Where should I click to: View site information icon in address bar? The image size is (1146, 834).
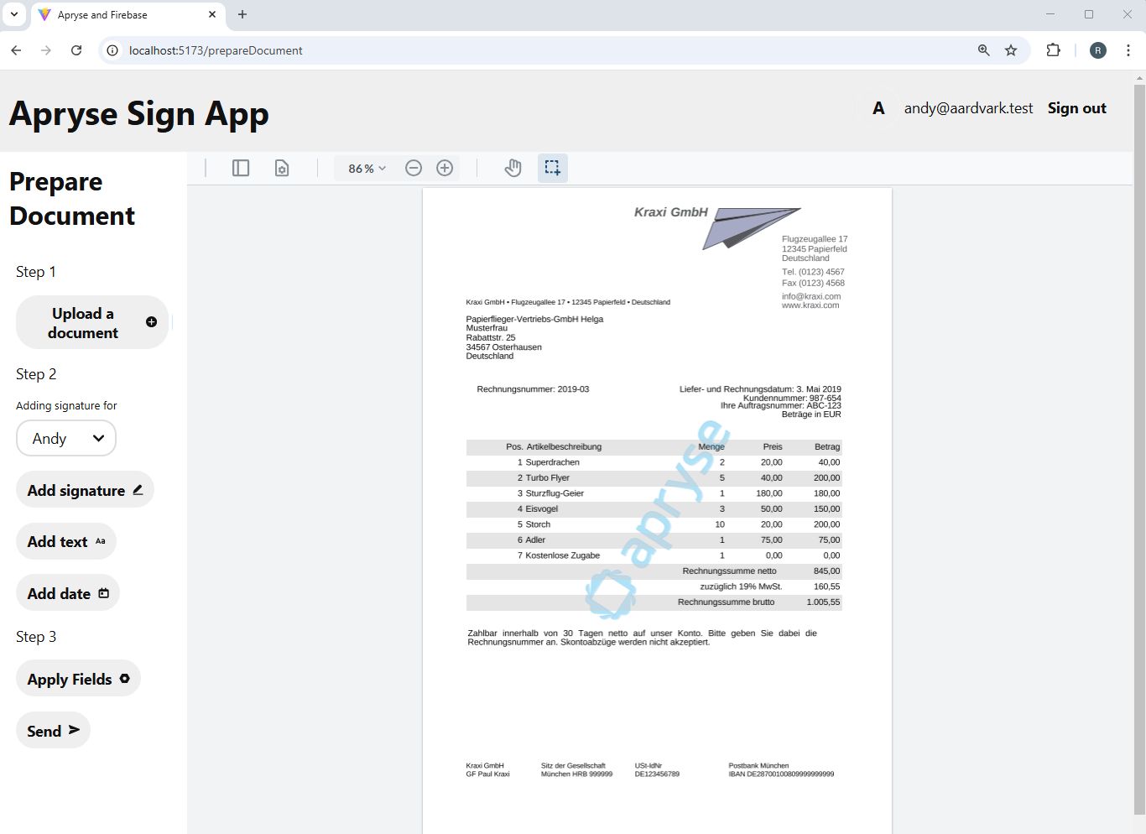112,50
